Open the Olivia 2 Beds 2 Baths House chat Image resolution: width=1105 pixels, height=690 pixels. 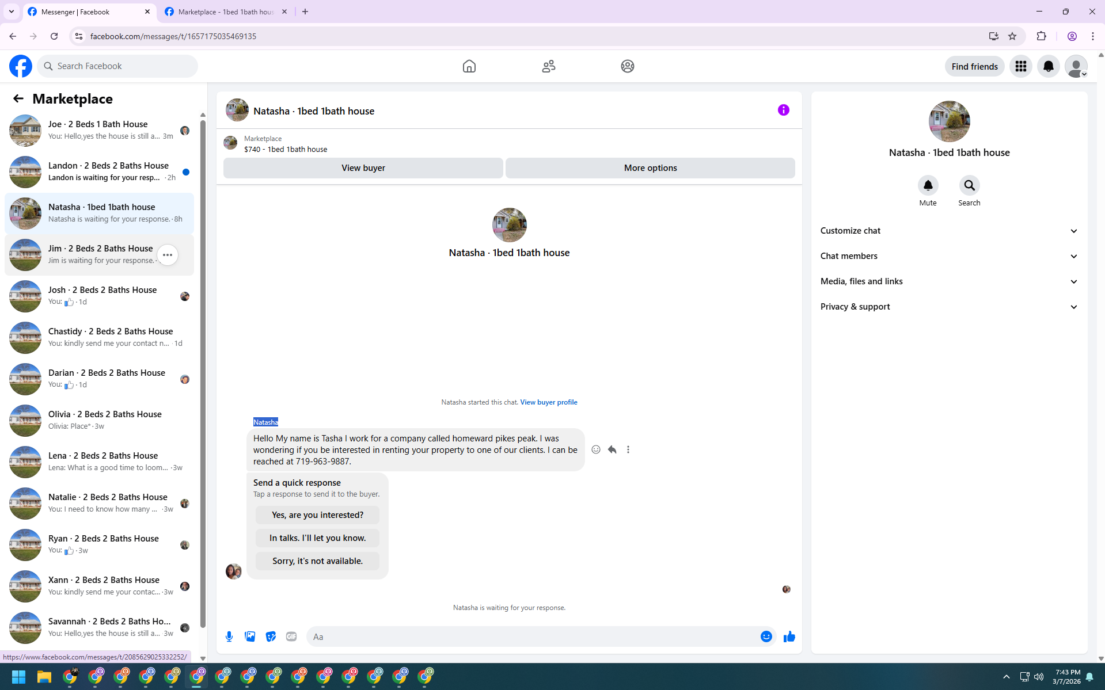coord(99,421)
